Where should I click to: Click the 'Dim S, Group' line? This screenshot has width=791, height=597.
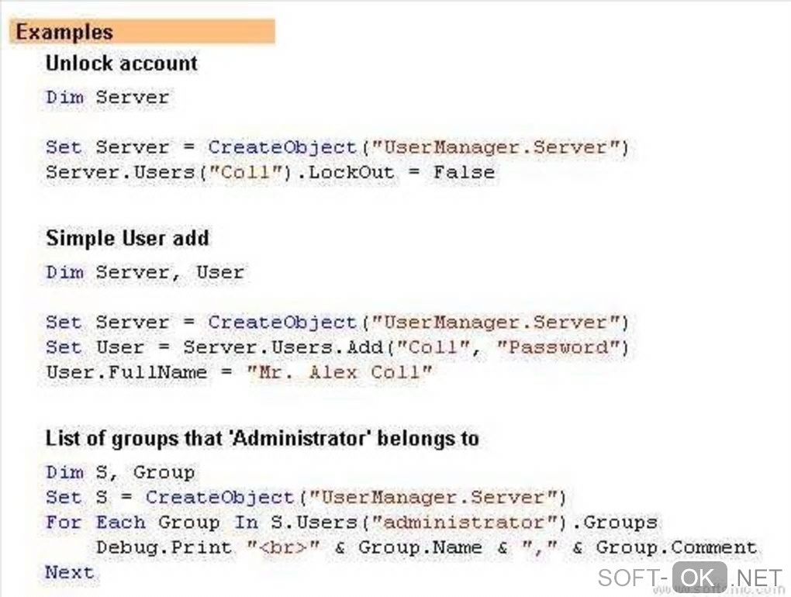(x=120, y=472)
